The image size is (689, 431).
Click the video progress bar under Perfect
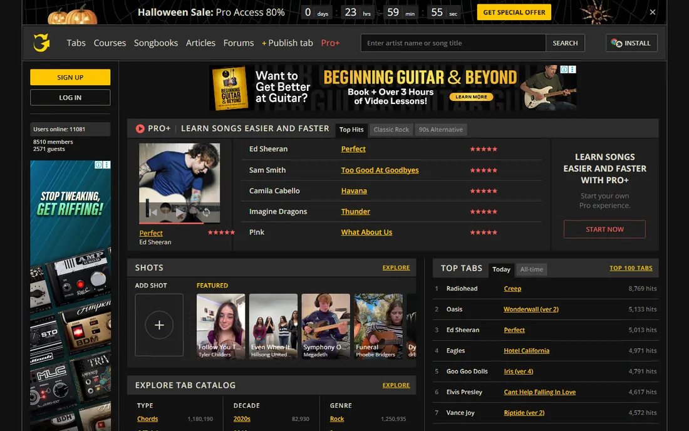[179, 223]
